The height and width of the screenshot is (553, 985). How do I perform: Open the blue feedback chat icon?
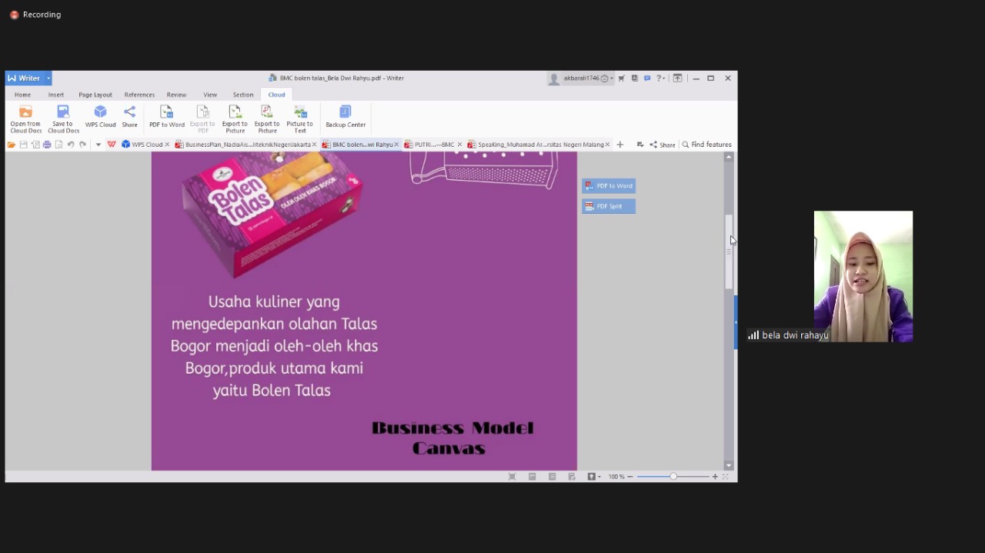point(647,78)
